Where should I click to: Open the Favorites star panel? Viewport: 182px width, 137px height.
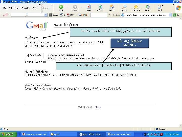point(136,8)
